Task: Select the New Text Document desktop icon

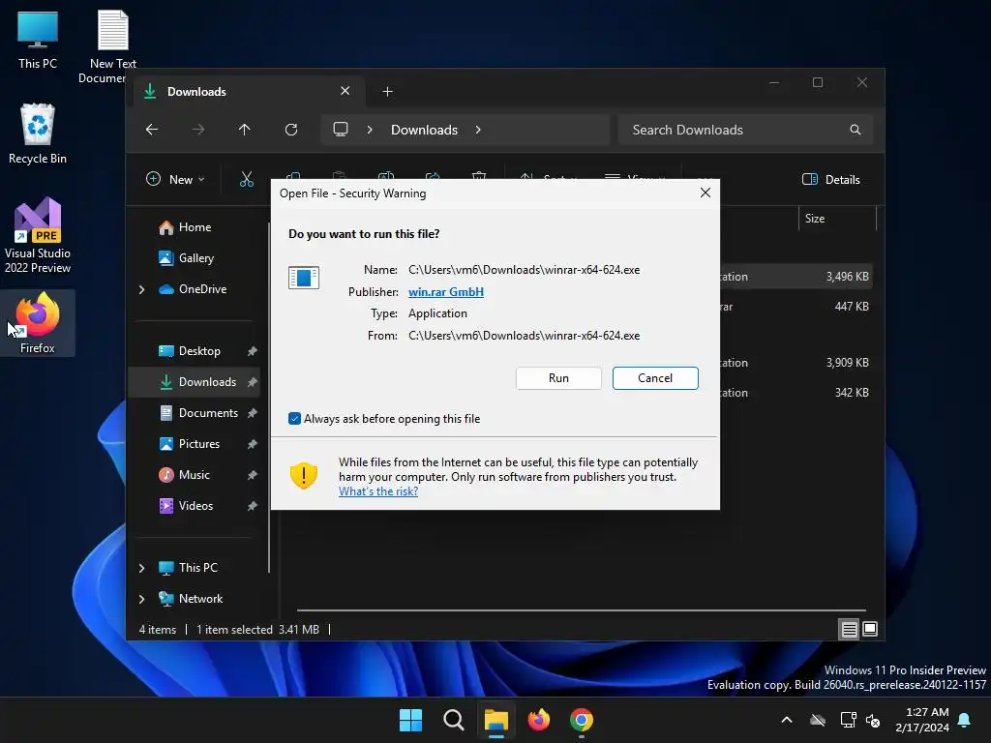Action: point(112,46)
